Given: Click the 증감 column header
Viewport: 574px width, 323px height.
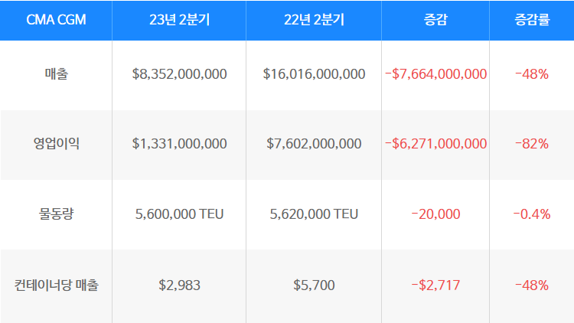Looking at the screenshot, I should pyautogui.click(x=435, y=20).
